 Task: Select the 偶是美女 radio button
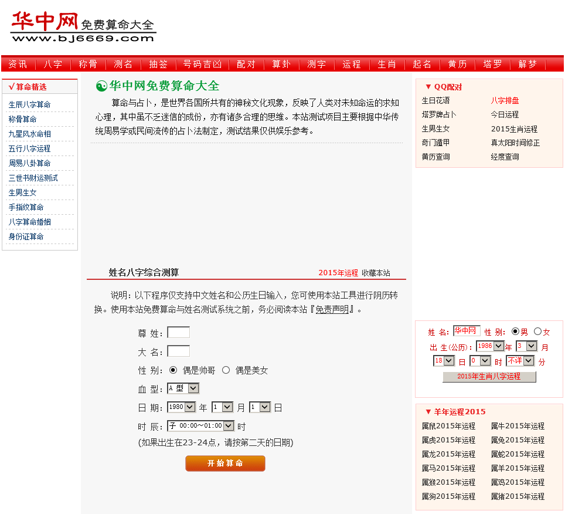pyautogui.click(x=226, y=370)
